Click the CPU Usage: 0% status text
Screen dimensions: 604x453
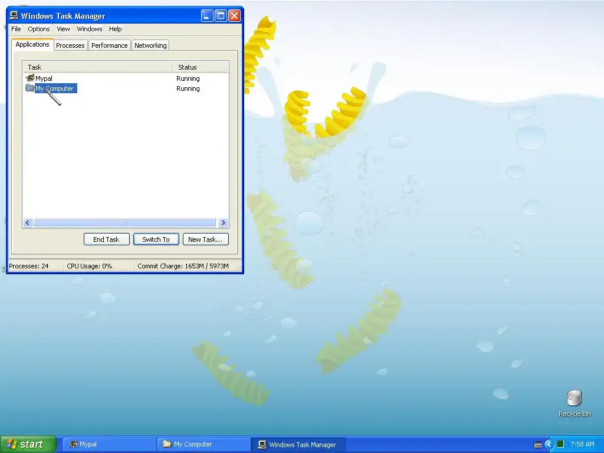(x=90, y=266)
